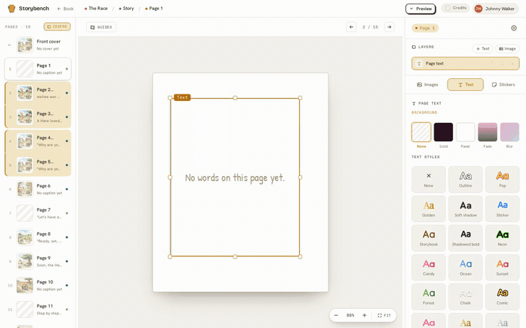526x328 pixels.
Task: Go to the next page arrow
Action: [389, 27]
